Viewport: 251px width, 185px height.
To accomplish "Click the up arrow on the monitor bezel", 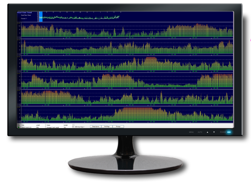I will 208,132.
